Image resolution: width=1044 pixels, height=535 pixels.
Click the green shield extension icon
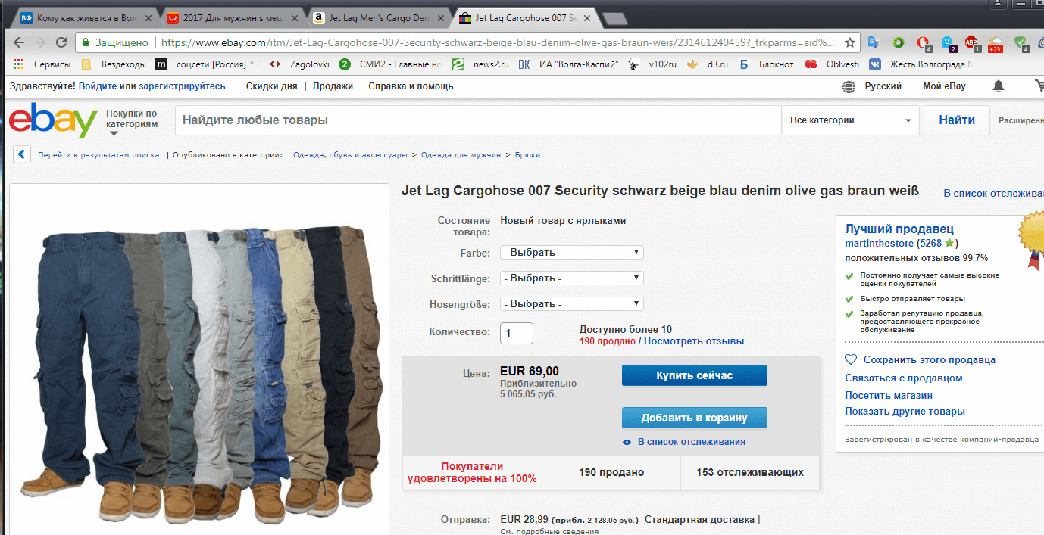1021,43
